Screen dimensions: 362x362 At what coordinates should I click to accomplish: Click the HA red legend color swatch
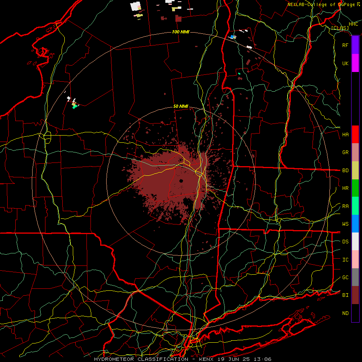tap(355, 134)
